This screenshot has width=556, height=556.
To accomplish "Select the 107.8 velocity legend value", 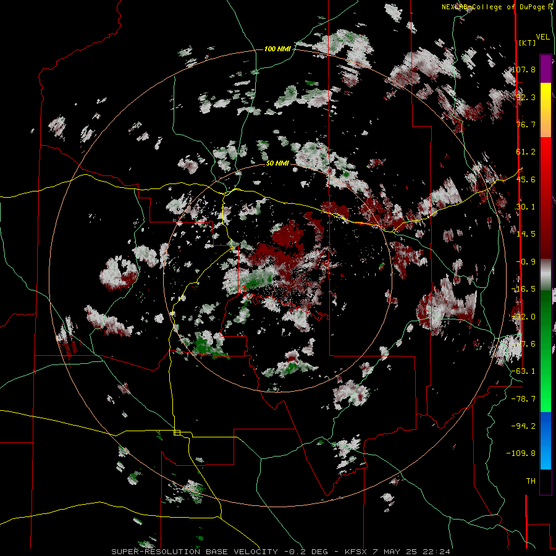I will click(523, 69).
